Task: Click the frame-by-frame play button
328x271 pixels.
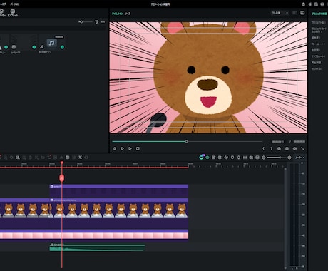Action: 122,148
